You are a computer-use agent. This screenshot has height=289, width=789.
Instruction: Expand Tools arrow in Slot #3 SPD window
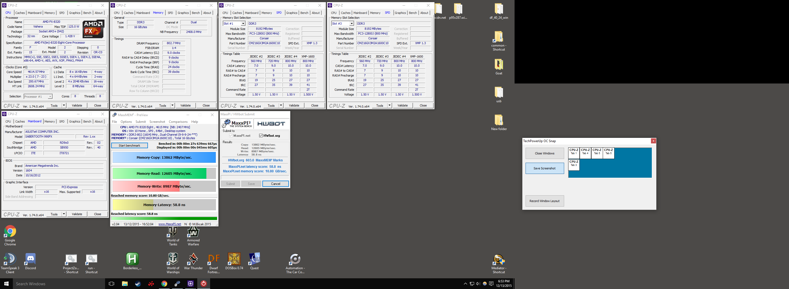coord(389,105)
